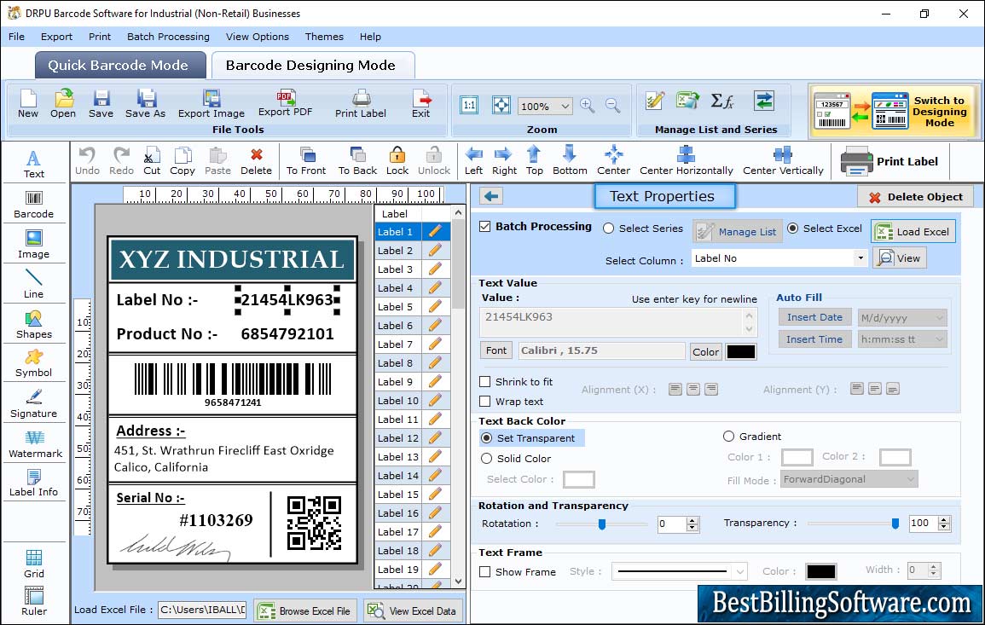This screenshot has height=625, width=985.
Task: Select Solid Color radio option
Action: coord(486,459)
